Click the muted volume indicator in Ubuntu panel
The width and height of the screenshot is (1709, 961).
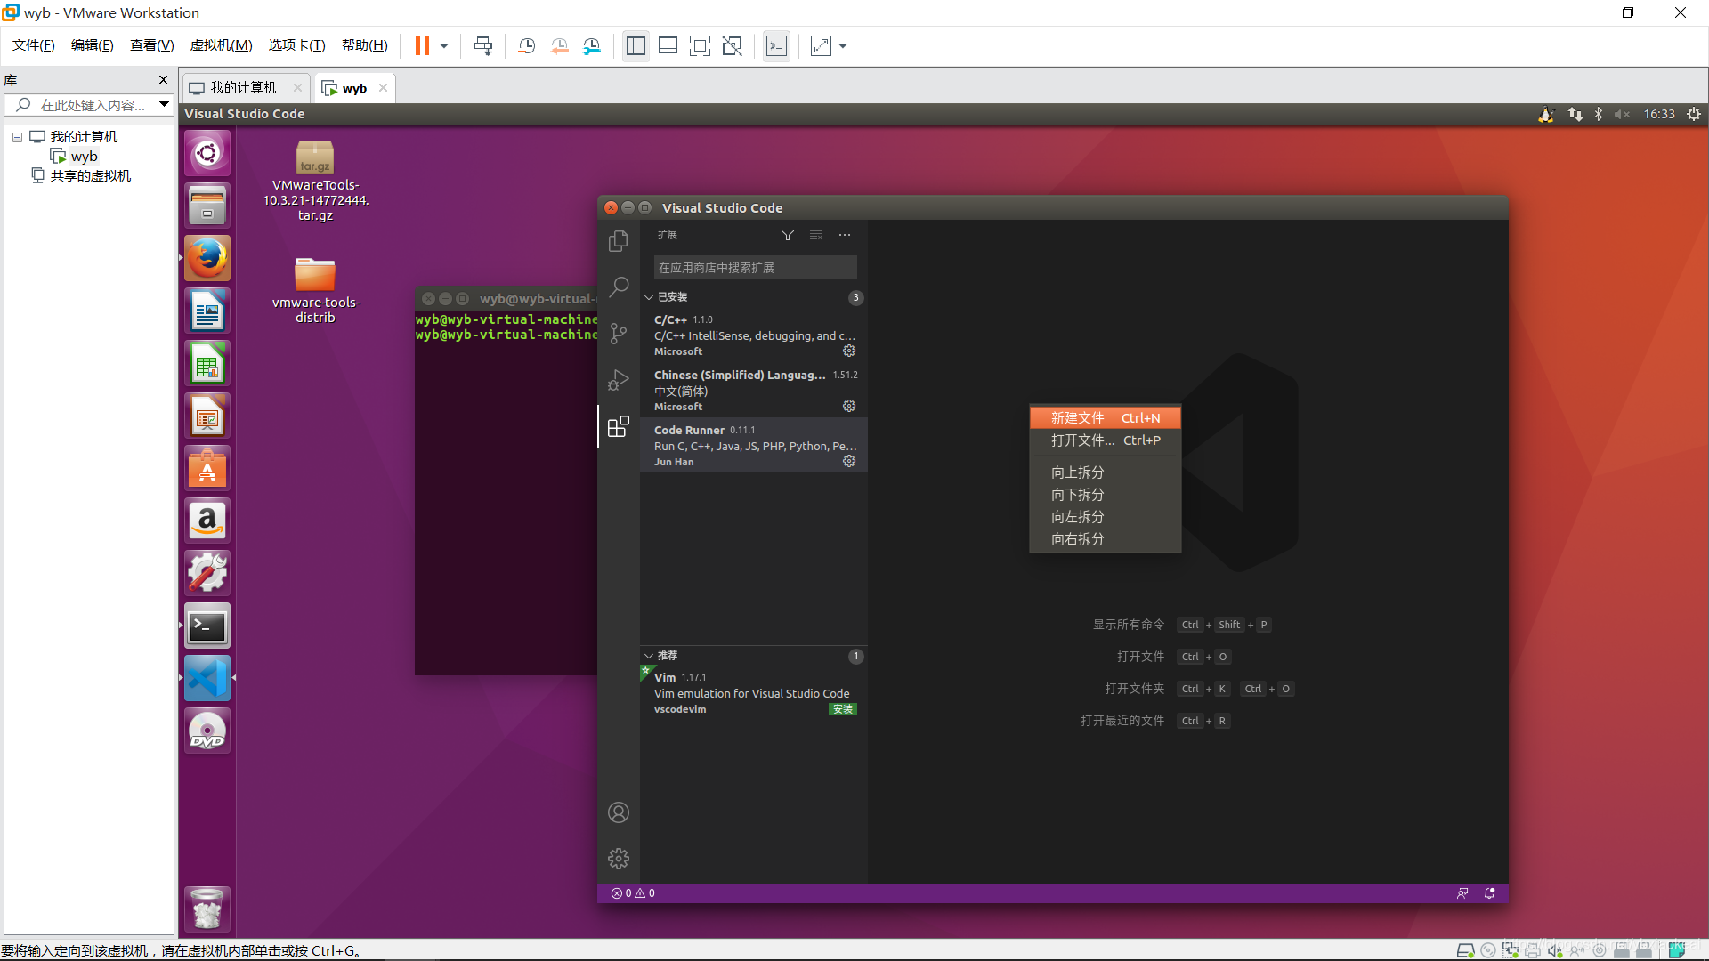1622,114
